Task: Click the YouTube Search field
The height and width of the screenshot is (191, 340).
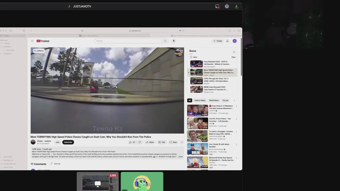Action: [x=128, y=41]
